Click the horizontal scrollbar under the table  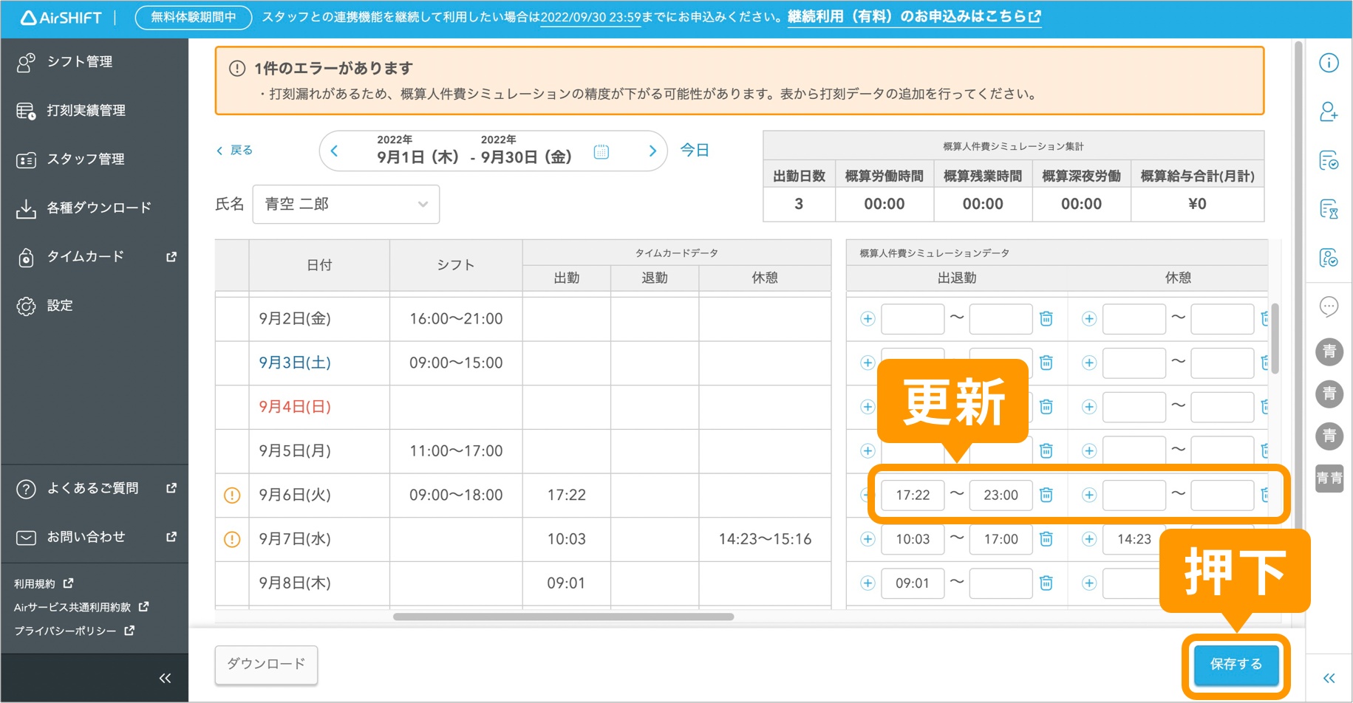563,617
